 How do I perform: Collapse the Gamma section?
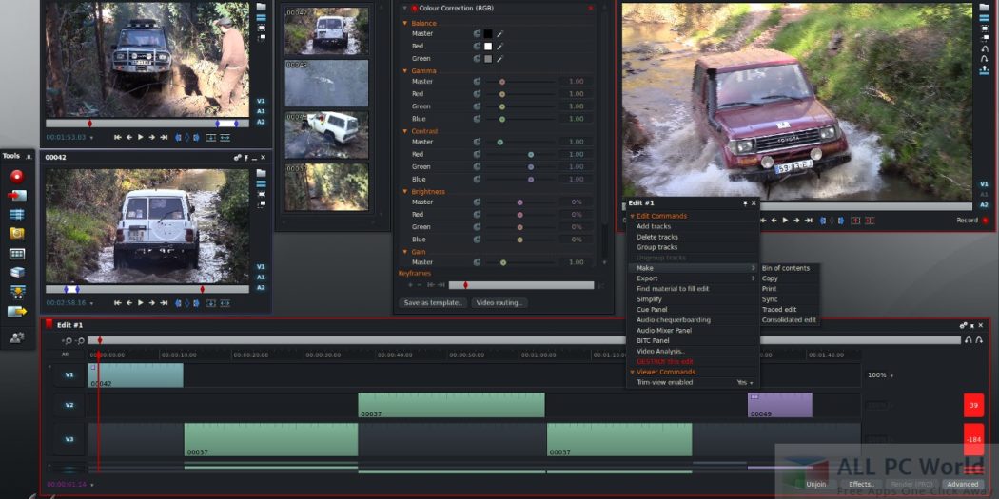404,70
